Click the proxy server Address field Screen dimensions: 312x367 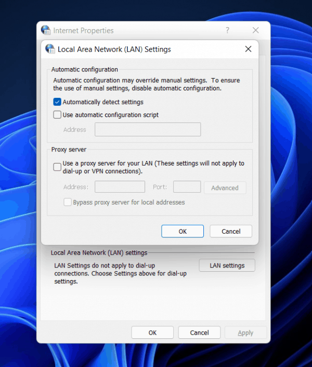click(120, 187)
